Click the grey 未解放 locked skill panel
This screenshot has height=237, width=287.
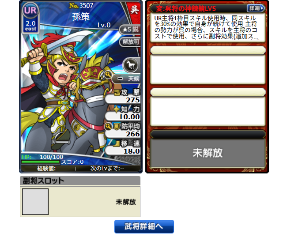point(208,153)
